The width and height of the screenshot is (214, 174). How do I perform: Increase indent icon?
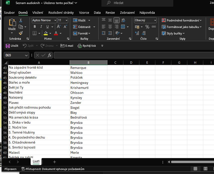click(110, 33)
